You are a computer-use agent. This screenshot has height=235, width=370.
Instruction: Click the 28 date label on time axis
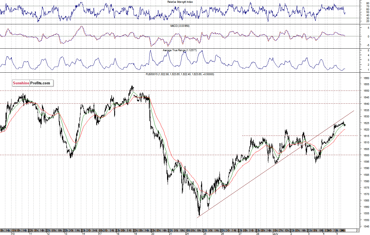tap(257, 233)
